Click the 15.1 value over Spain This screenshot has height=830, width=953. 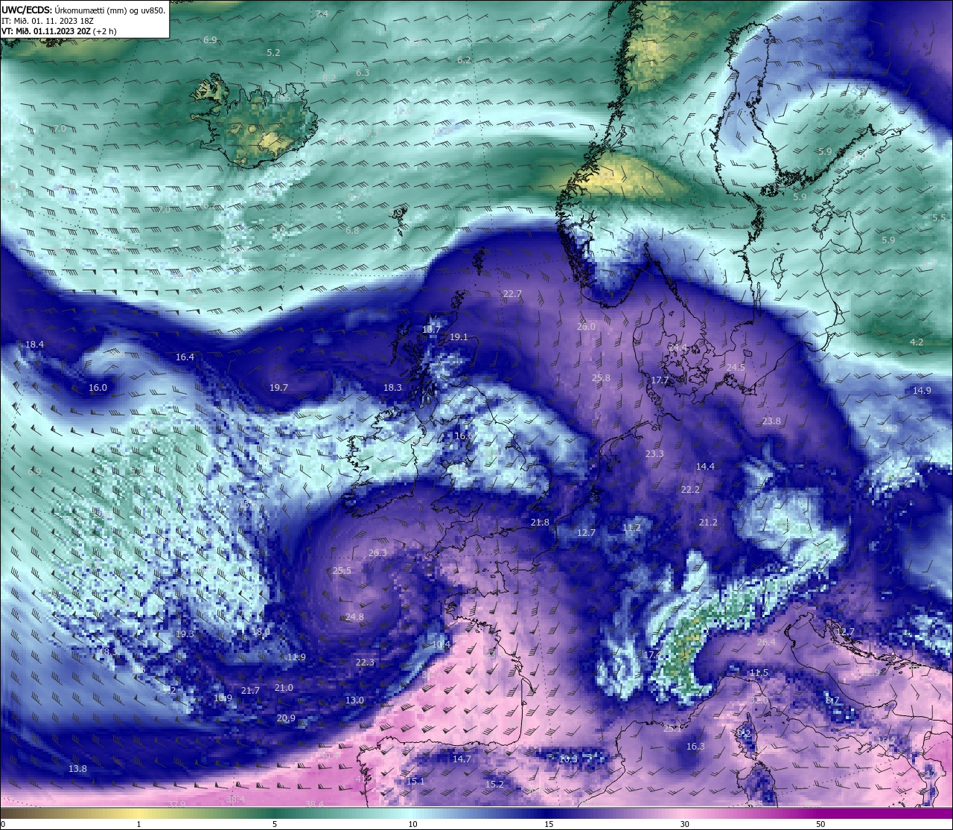[415, 782]
